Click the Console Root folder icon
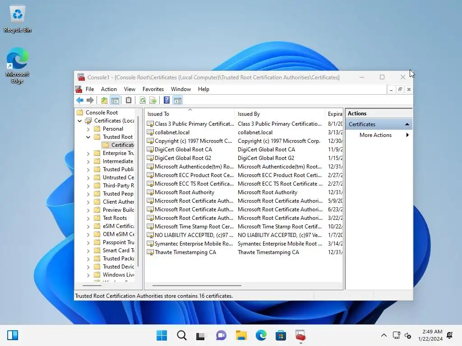The image size is (462, 346). [x=79, y=112]
